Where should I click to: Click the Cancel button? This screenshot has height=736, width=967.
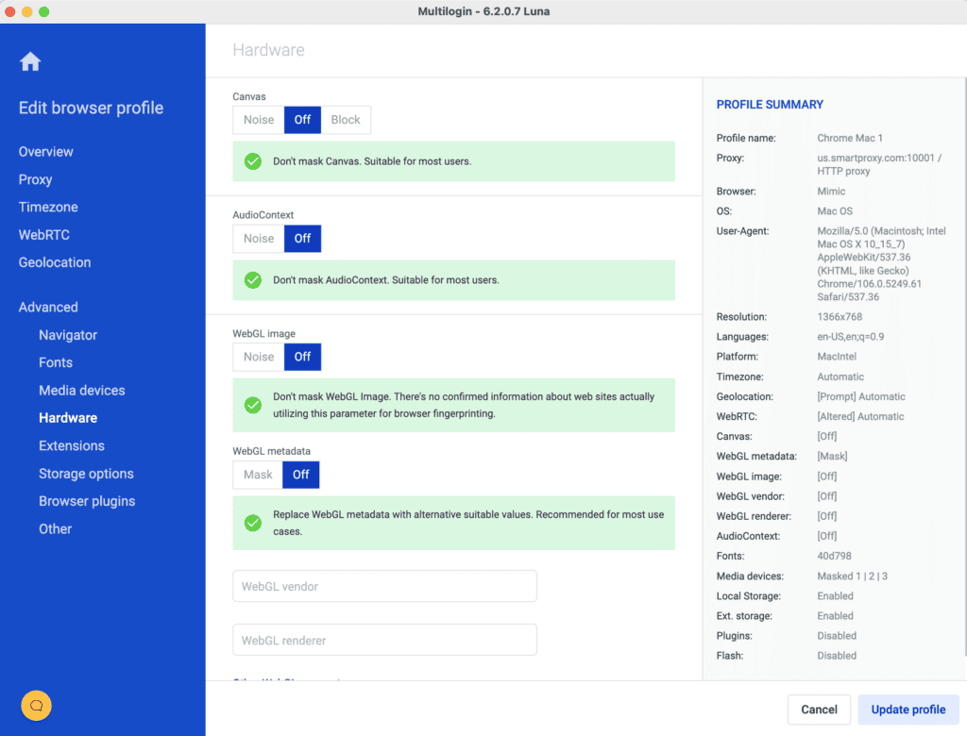(818, 709)
